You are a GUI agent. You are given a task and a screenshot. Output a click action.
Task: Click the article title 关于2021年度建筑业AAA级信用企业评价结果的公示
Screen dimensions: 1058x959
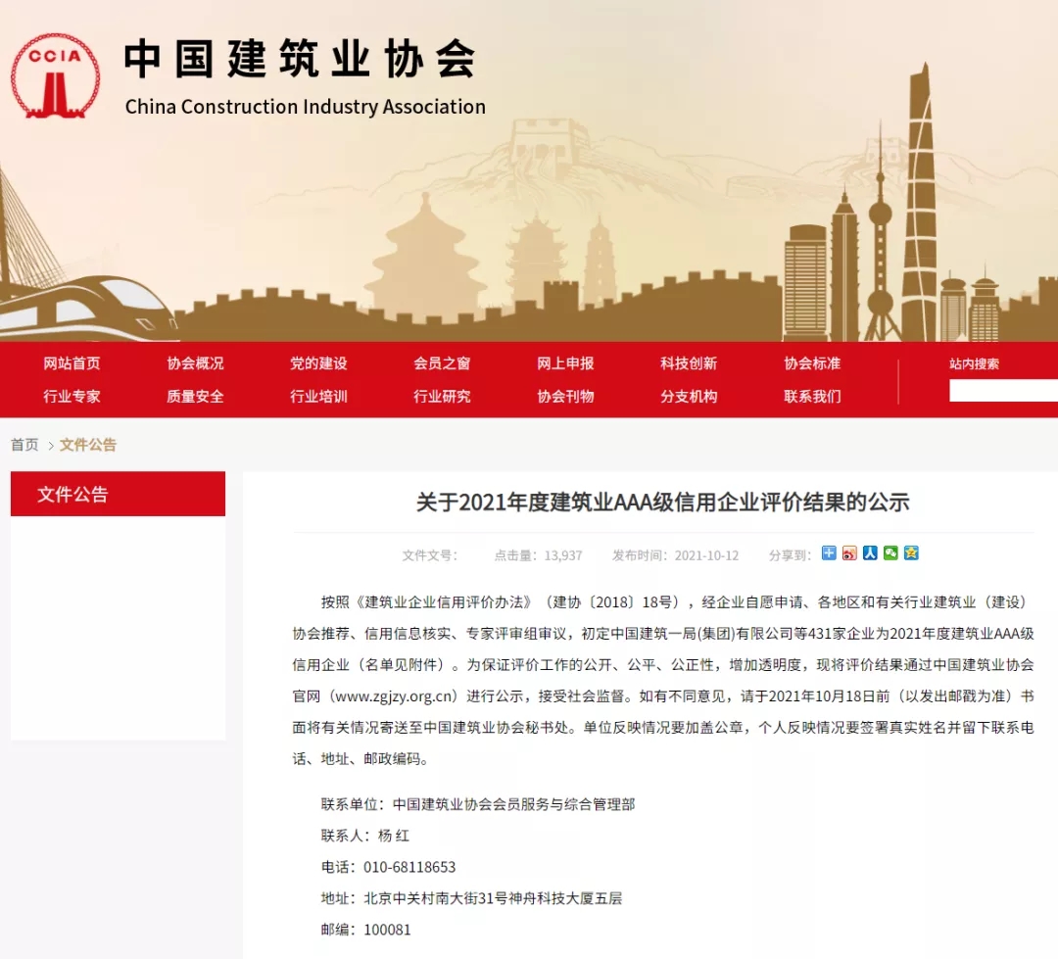coord(662,503)
